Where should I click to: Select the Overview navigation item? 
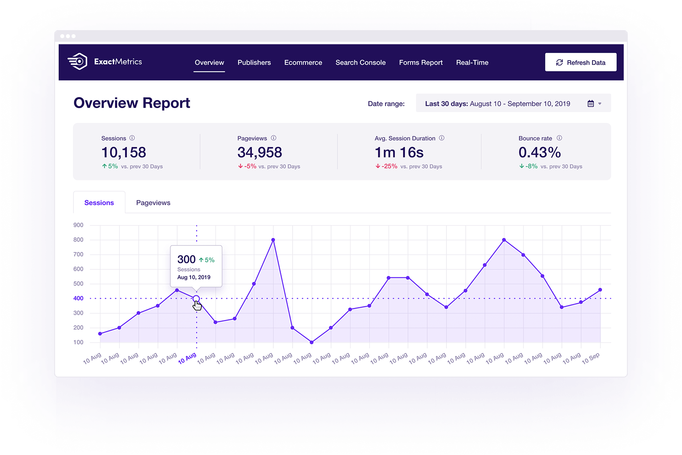coord(209,63)
